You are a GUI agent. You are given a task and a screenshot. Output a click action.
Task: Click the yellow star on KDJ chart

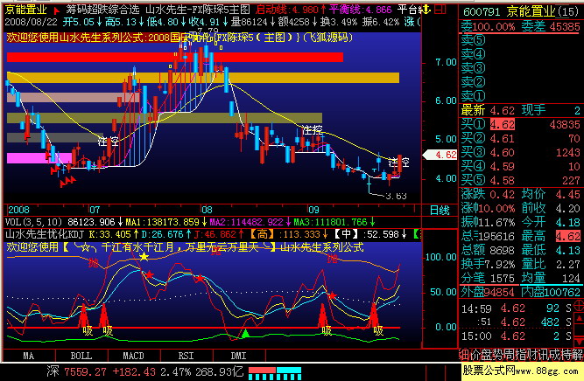point(144,257)
